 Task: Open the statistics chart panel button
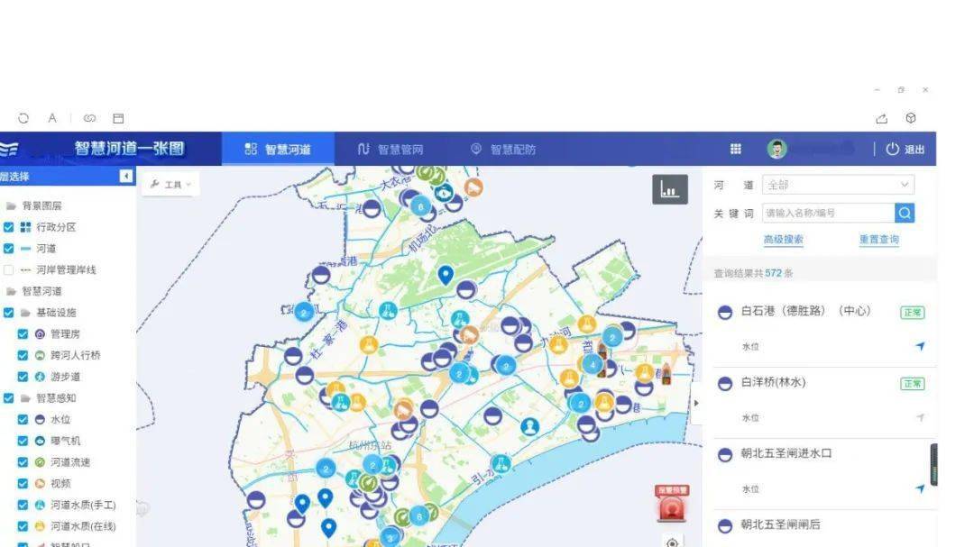click(669, 189)
